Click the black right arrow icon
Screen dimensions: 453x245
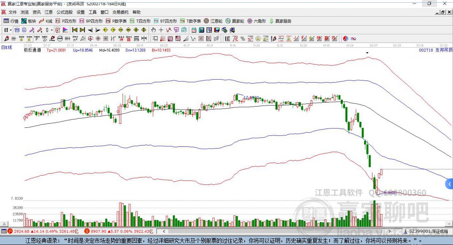[x=98, y=30]
